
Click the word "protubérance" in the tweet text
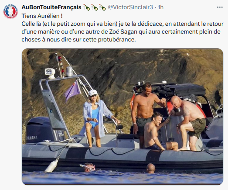[117, 39]
